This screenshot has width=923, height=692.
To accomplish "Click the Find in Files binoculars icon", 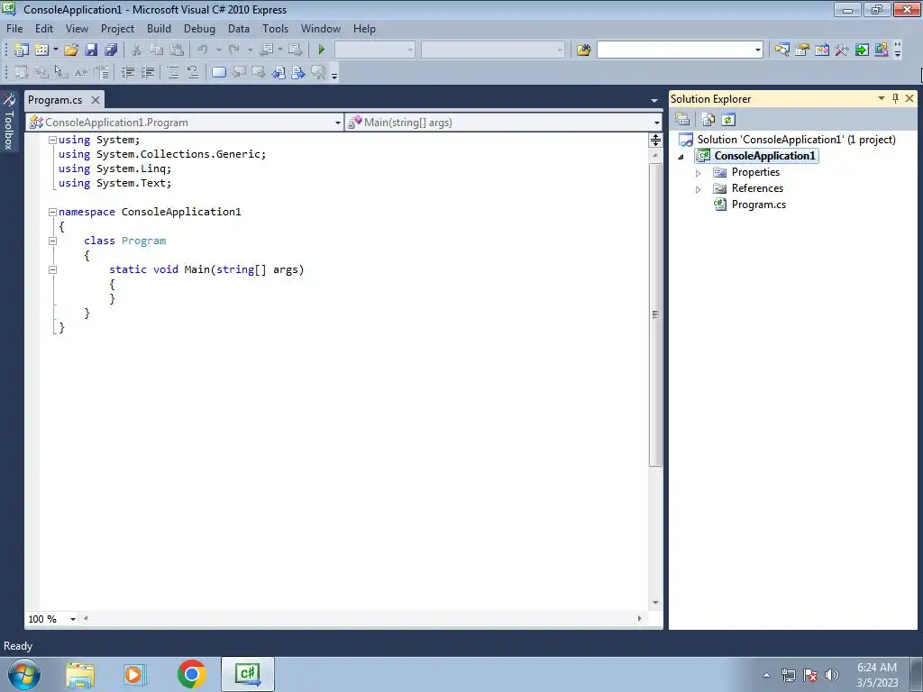I will click(583, 50).
